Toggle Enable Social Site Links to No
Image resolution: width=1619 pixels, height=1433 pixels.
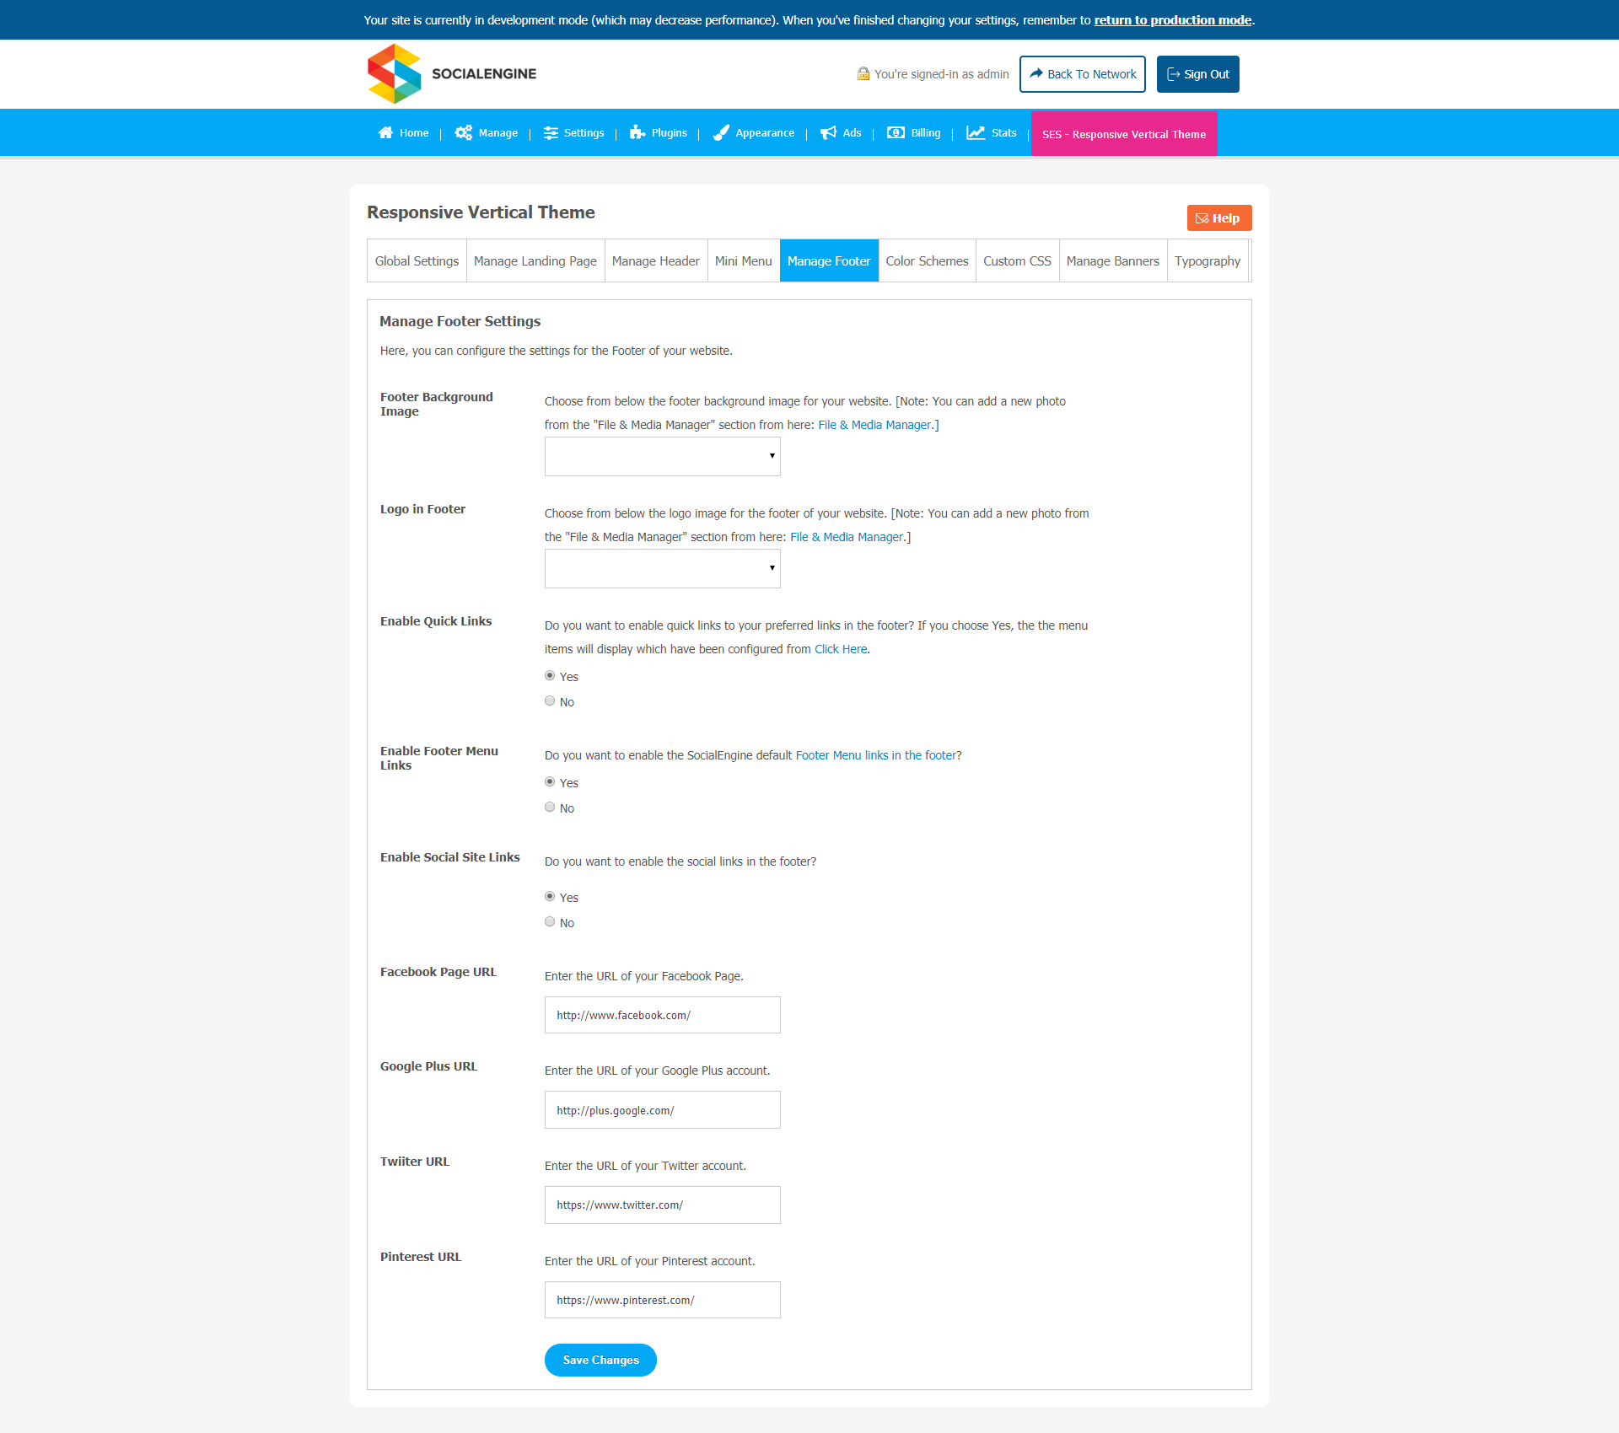point(551,922)
